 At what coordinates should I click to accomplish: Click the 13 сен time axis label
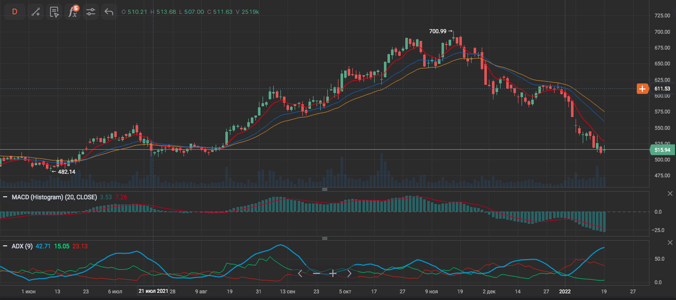coord(287,291)
